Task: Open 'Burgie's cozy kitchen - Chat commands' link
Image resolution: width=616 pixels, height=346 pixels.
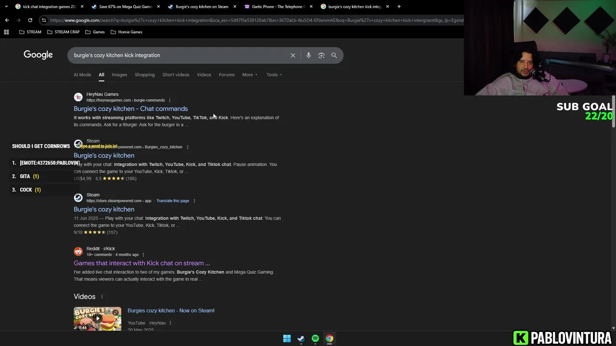Action: click(x=131, y=109)
